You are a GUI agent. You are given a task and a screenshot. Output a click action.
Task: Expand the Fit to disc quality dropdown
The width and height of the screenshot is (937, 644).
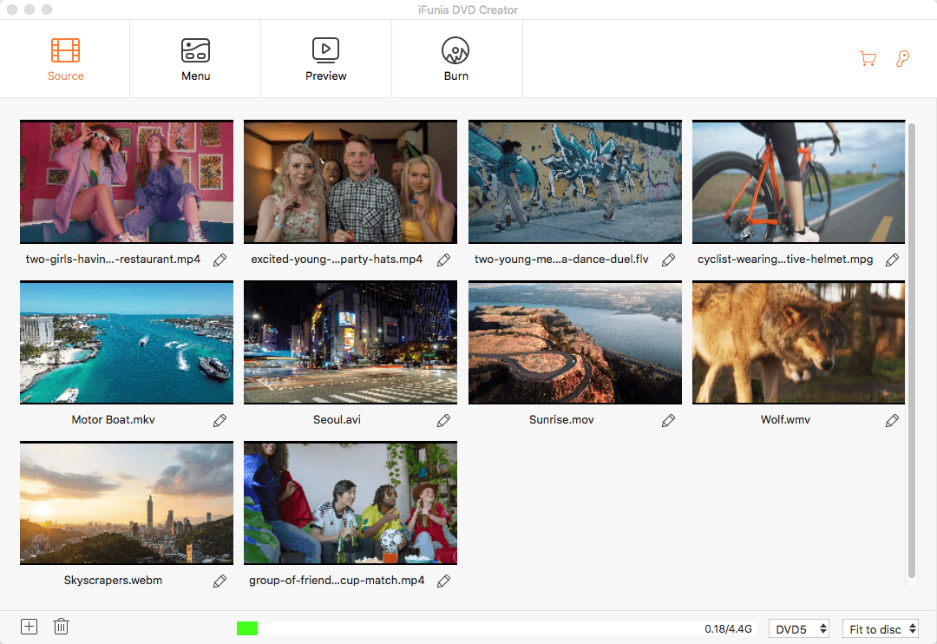pyautogui.click(x=880, y=629)
